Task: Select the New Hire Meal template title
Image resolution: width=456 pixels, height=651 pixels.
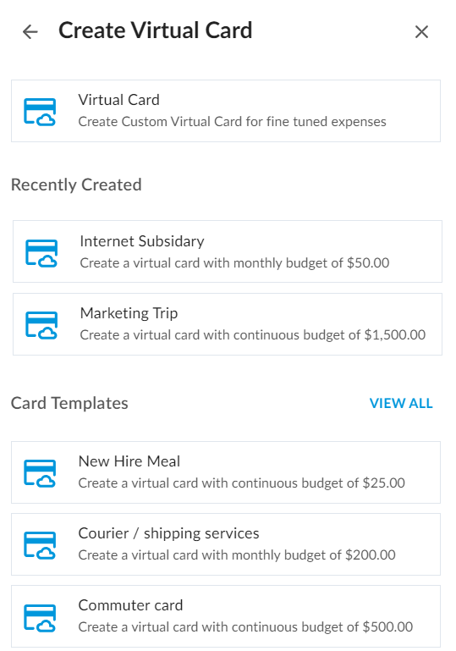Action: point(129,461)
